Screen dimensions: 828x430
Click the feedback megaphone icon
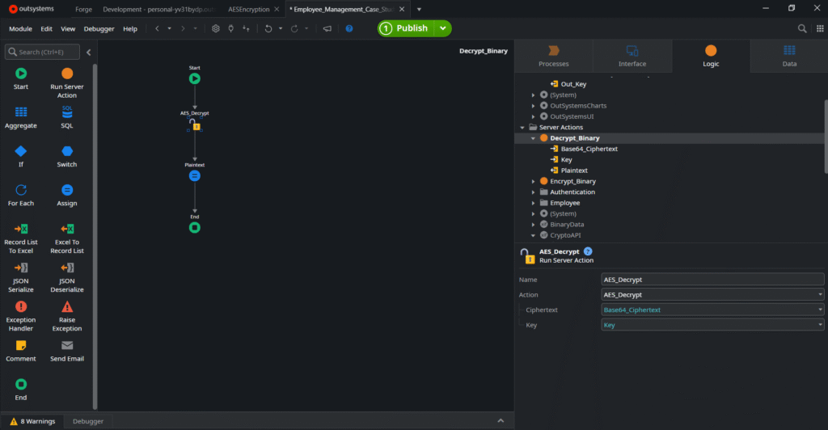coord(327,28)
